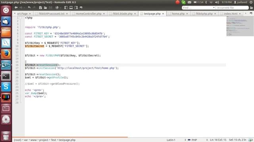The image size is (254, 142).
Task: Click the syntax checking status icon
Action: point(250,140)
